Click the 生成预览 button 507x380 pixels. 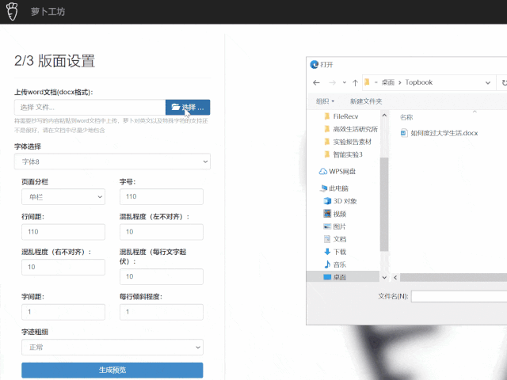point(112,370)
